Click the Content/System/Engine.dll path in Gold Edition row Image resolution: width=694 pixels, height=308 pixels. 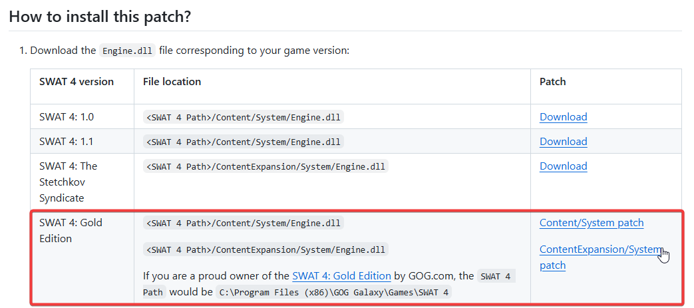pyautogui.click(x=244, y=223)
